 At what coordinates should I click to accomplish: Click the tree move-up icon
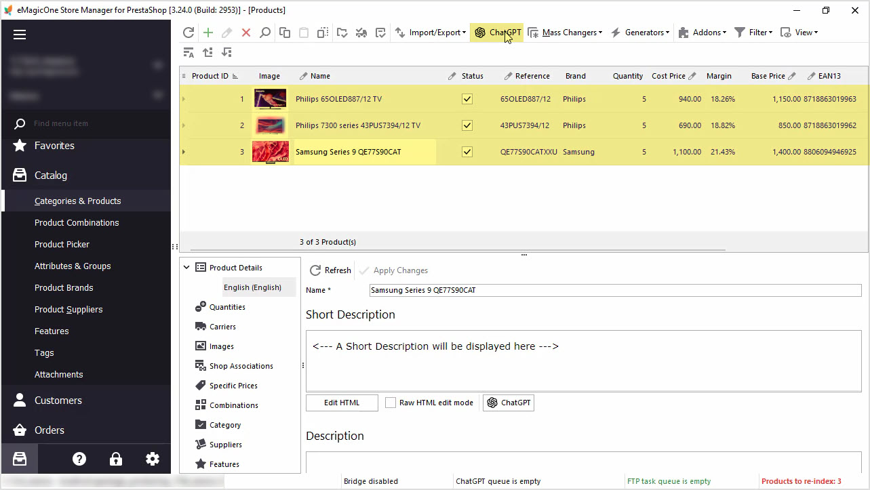pos(207,52)
